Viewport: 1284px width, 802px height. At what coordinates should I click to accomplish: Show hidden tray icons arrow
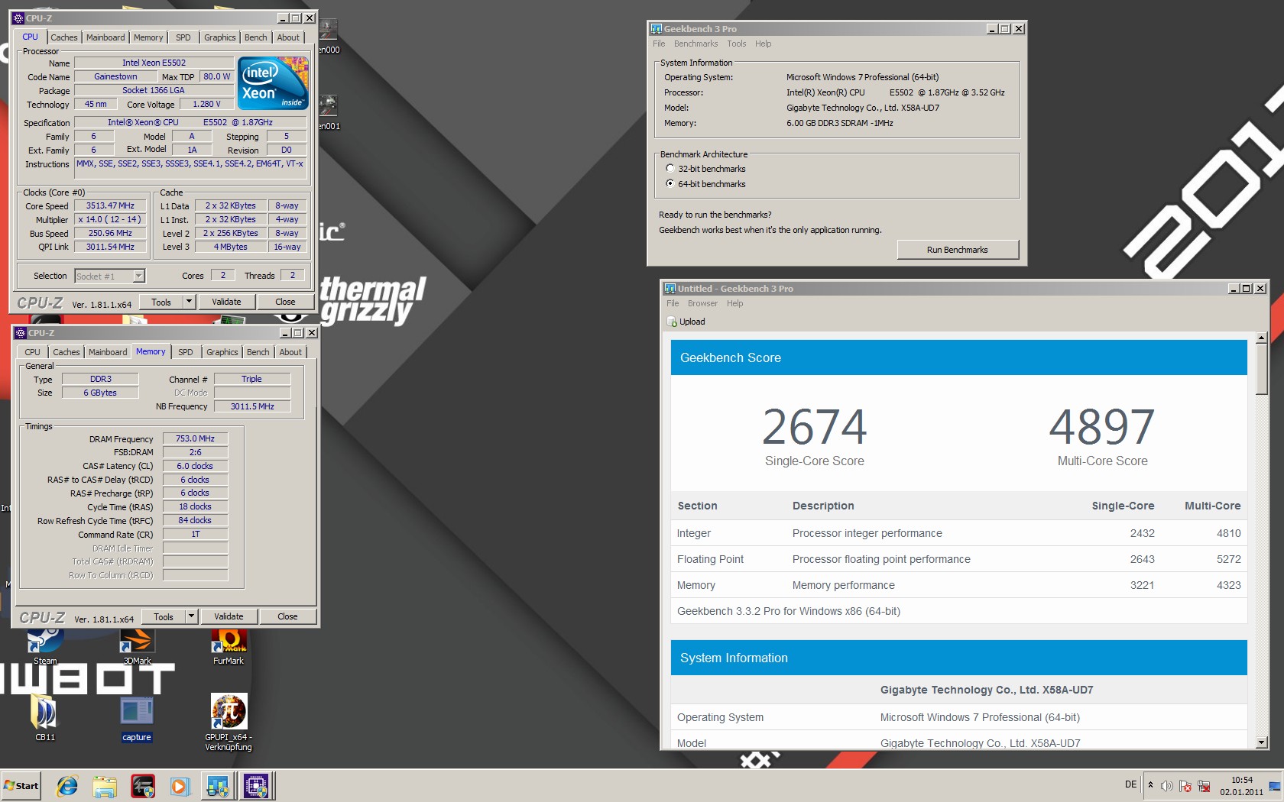(x=1150, y=785)
